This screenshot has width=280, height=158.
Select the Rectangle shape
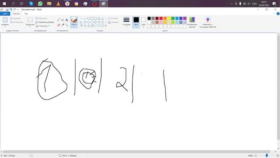92,18
